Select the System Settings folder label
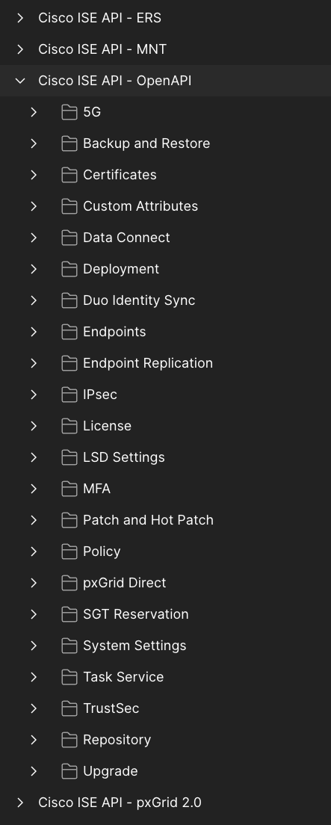The height and width of the screenshot is (825, 331). pos(134,646)
